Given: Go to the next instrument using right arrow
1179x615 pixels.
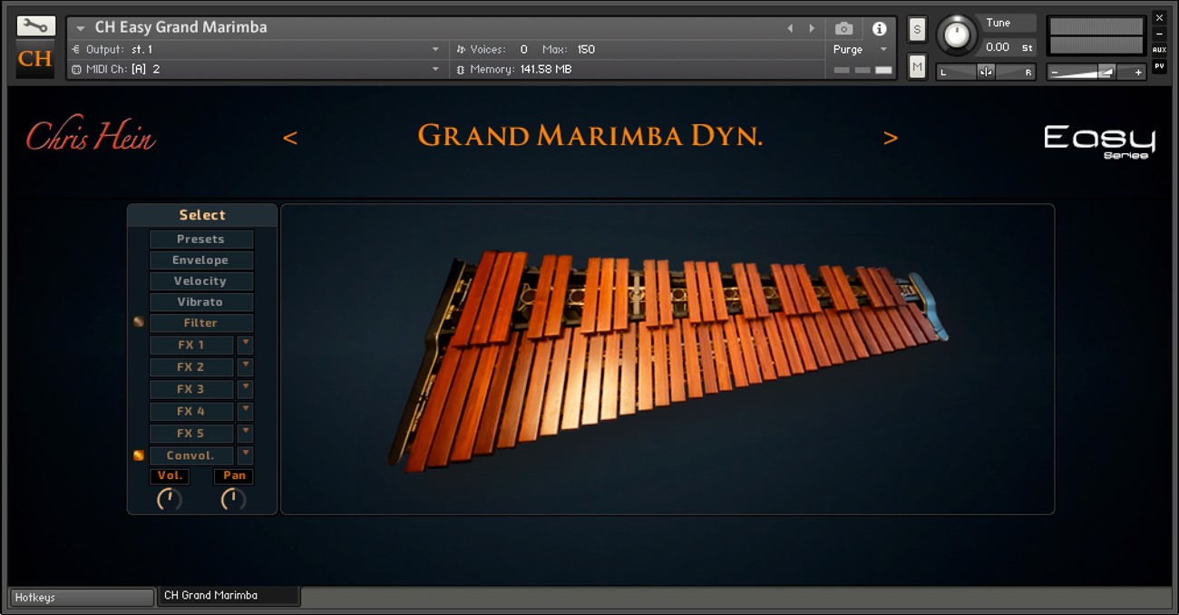Looking at the screenshot, I should (x=812, y=28).
